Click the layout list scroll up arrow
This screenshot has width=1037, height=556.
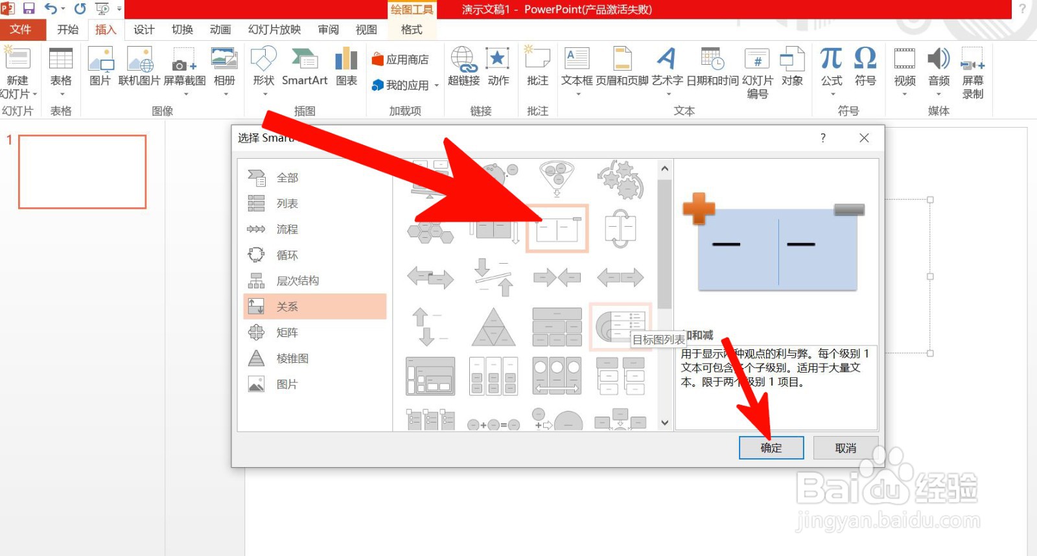[664, 168]
